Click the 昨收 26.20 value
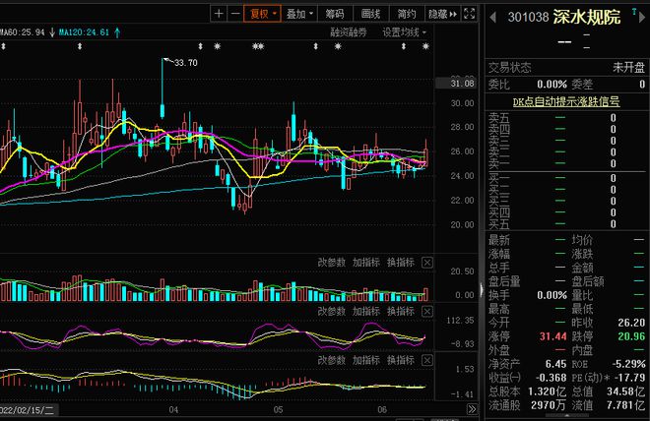The height and width of the screenshot is (421, 650). click(631, 323)
